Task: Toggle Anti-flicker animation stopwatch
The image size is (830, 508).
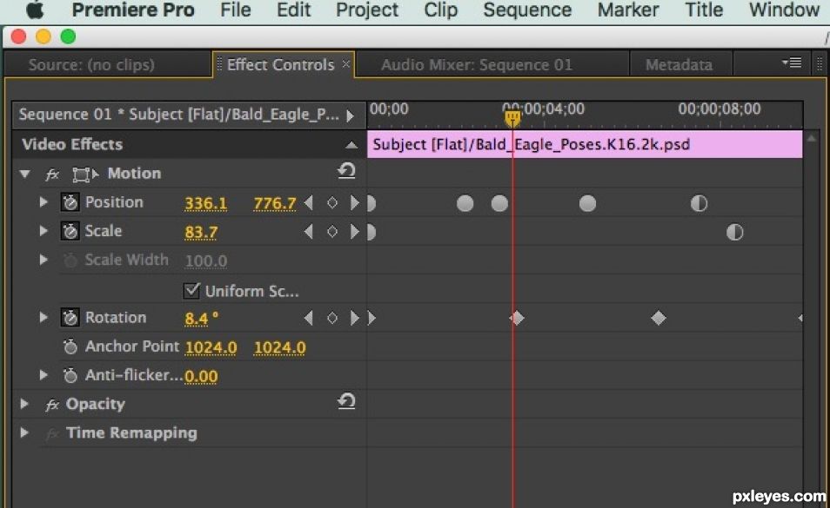Action: coord(70,375)
